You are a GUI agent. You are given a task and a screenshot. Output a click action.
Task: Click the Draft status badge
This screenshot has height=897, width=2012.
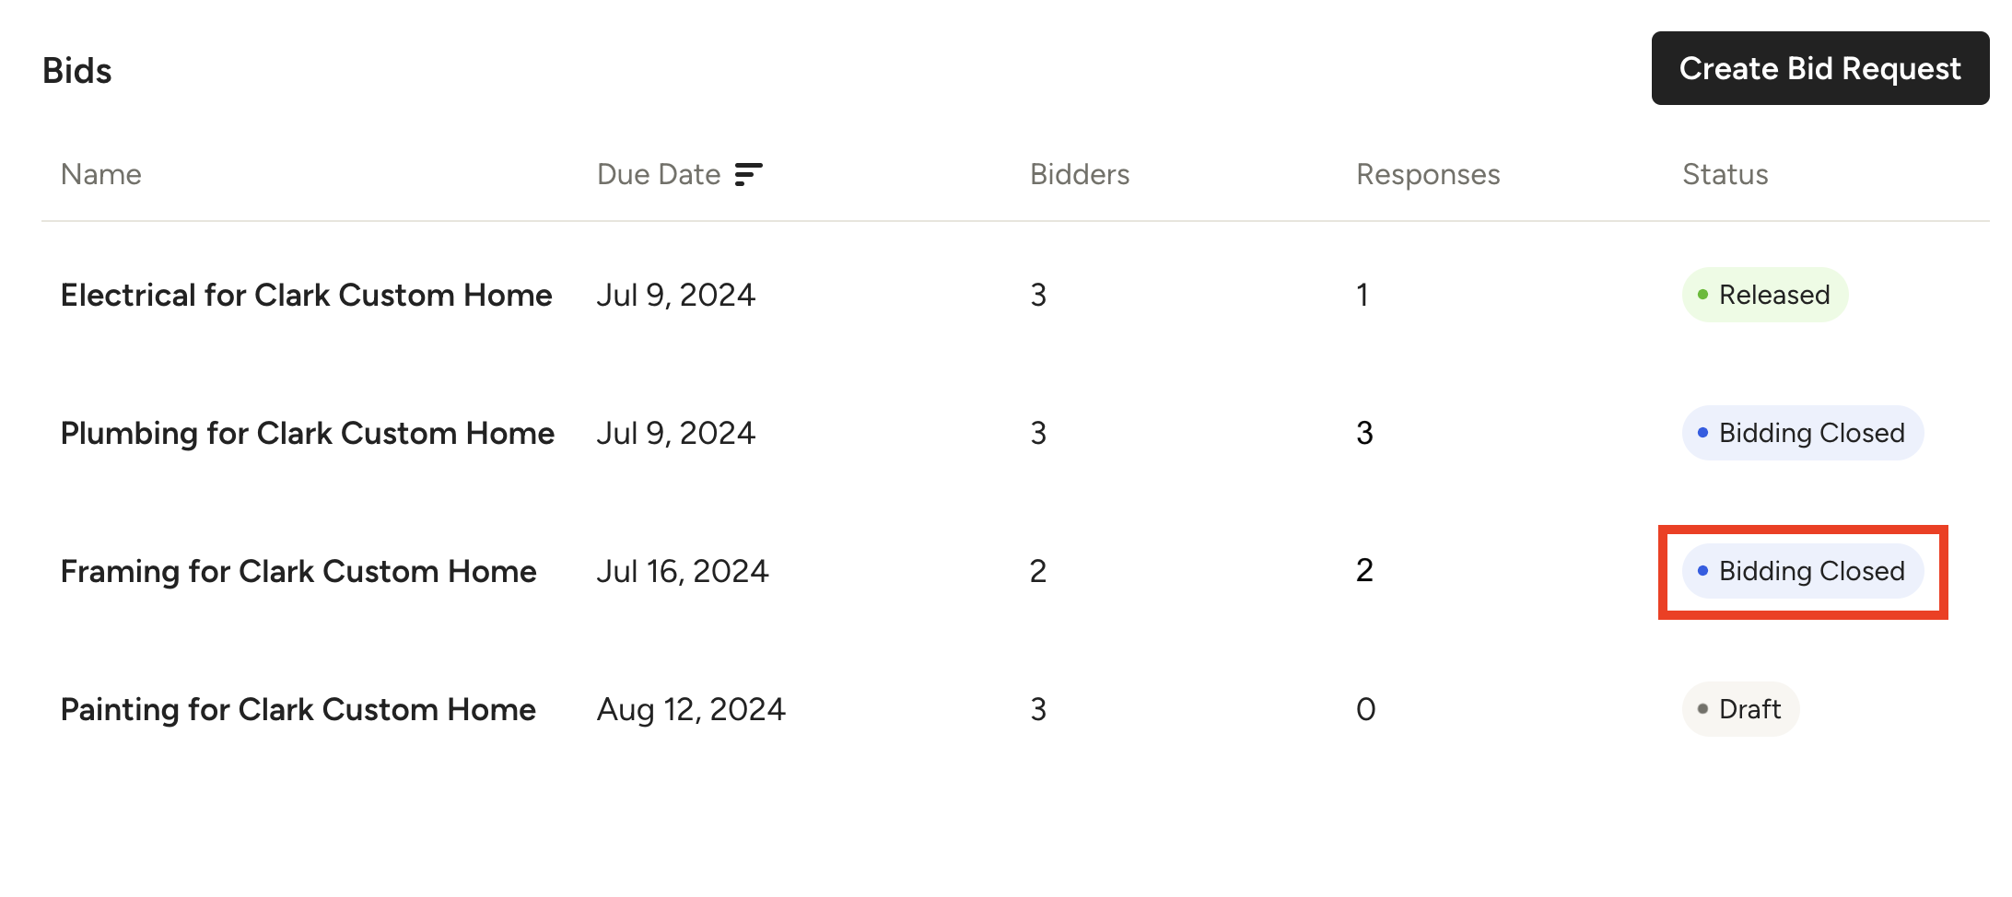(1740, 709)
